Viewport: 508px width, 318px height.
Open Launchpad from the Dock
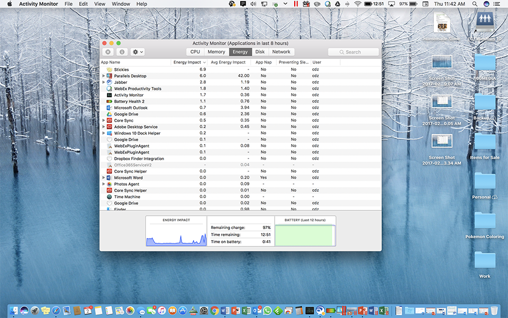(35, 311)
